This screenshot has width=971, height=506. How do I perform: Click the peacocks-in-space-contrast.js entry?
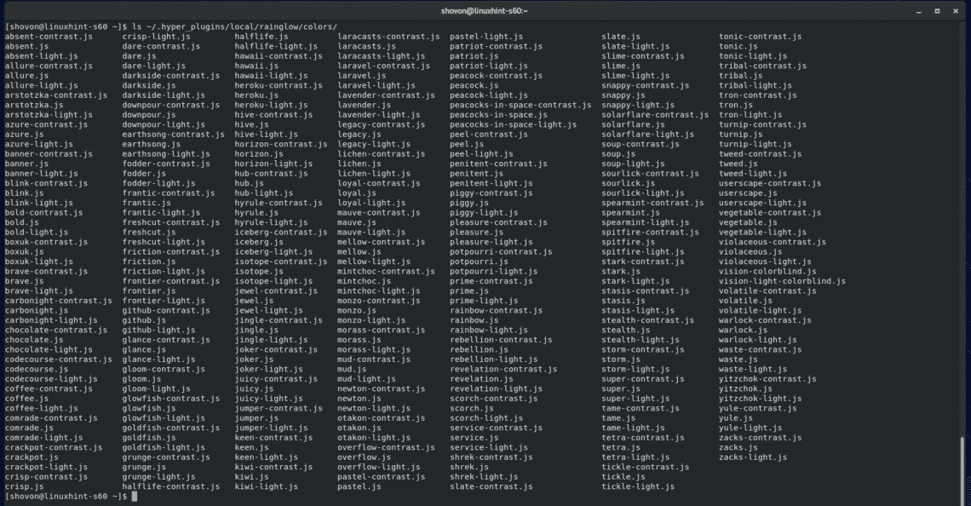520,105
